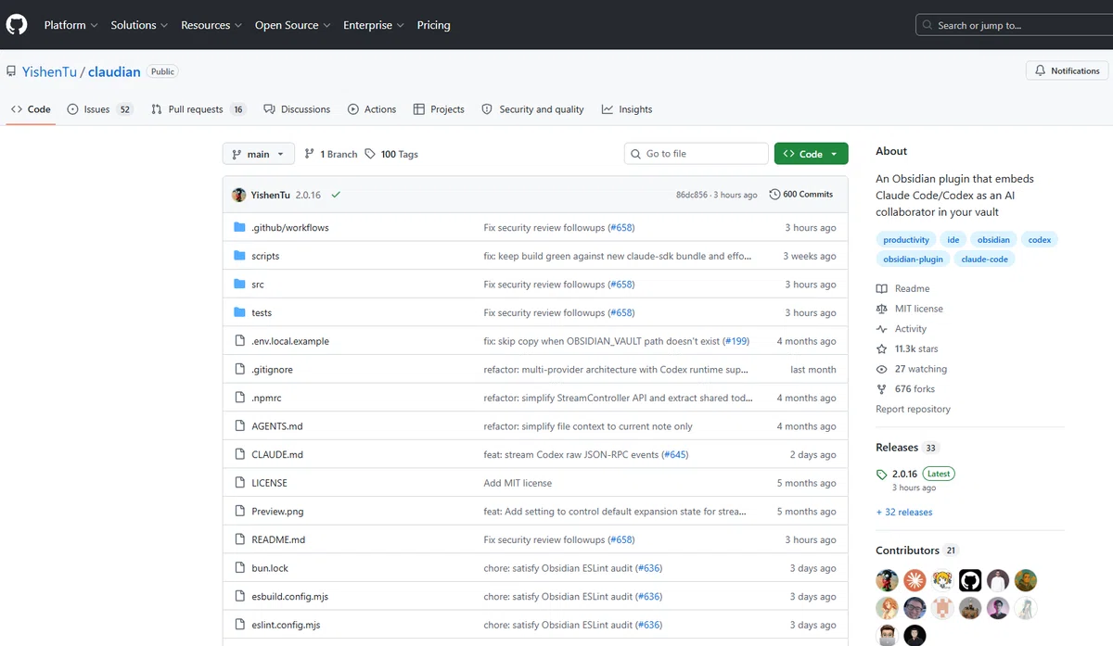The width and height of the screenshot is (1113, 646).
Task: Click the + 32 releases link
Action: (x=904, y=512)
